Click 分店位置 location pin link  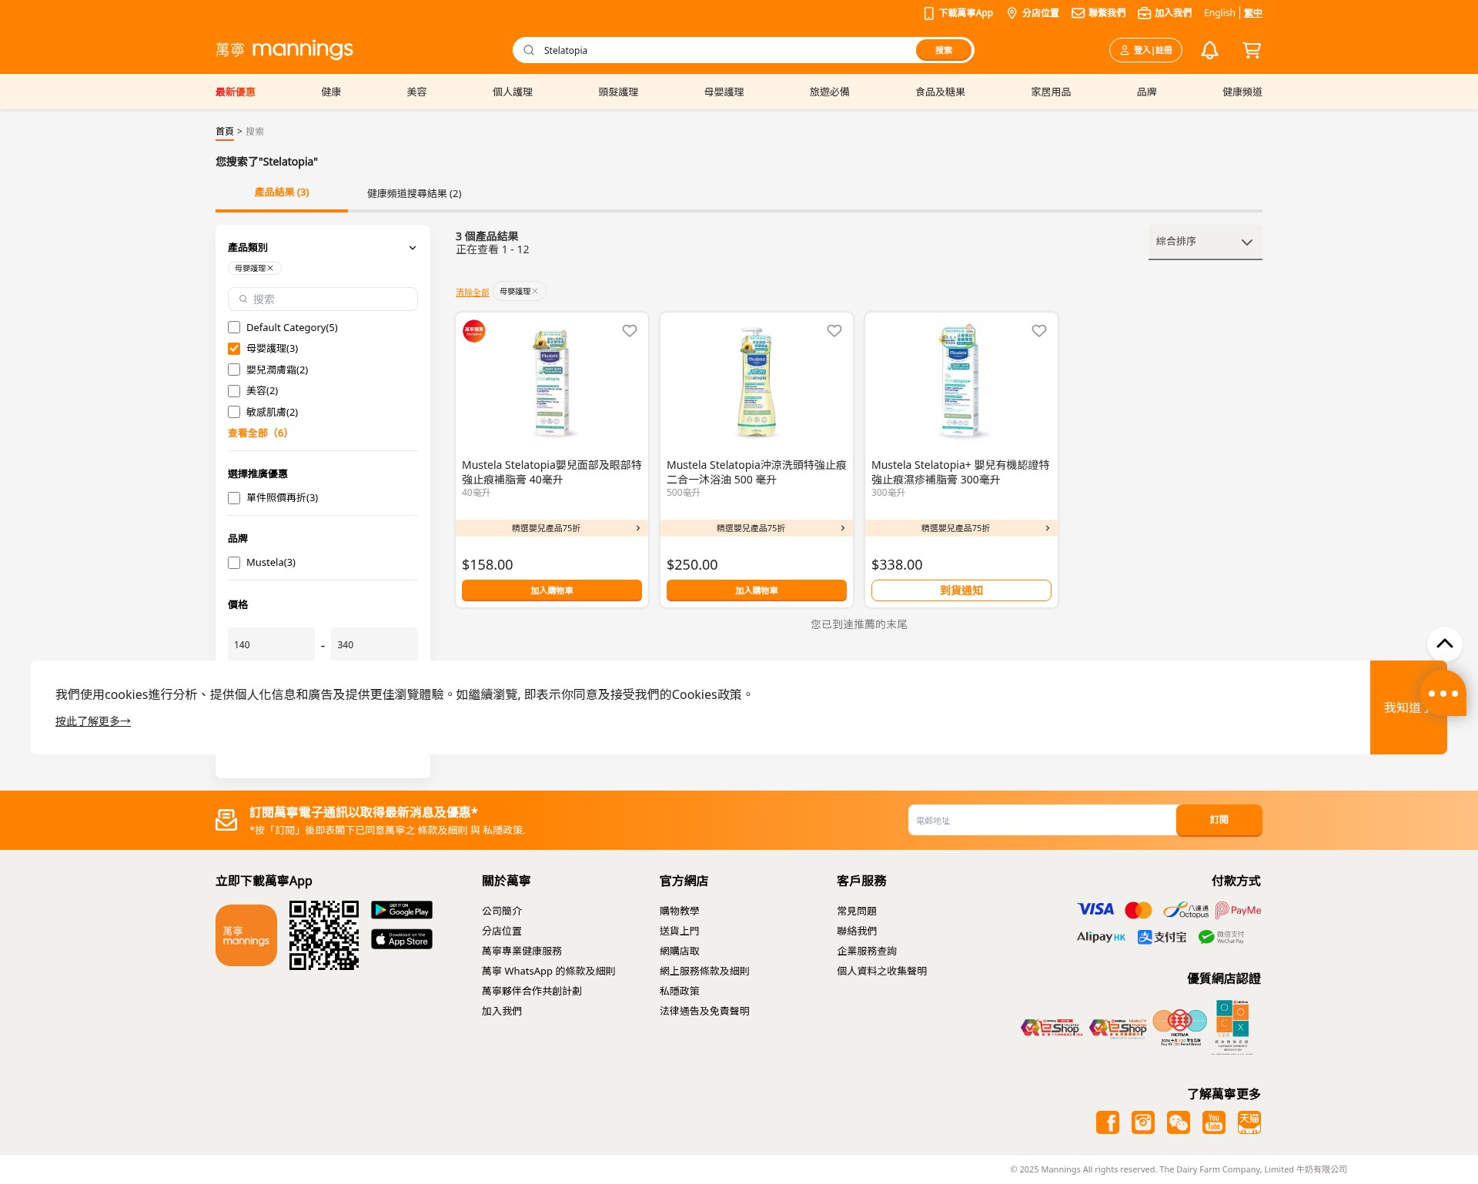click(x=1033, y=13)
